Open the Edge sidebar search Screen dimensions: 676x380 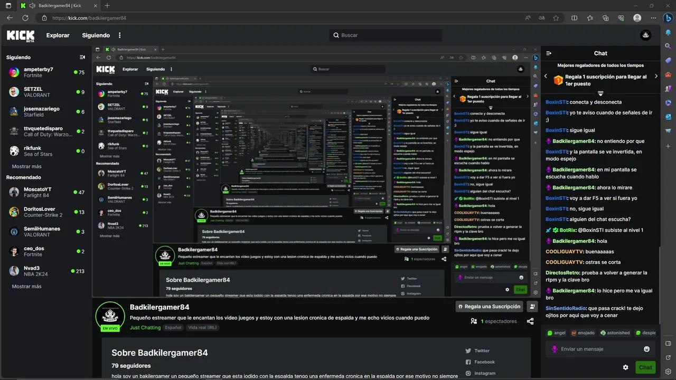668,47
